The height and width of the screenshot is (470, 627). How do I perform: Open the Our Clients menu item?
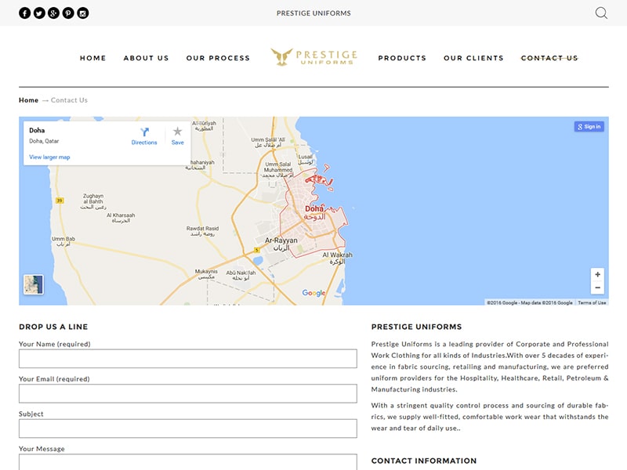(x=473, y=58)
